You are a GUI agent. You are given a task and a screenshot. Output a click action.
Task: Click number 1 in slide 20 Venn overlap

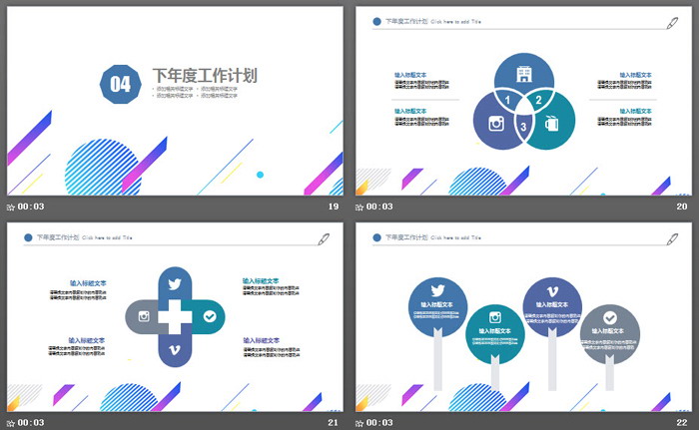(x=507, y=100)
